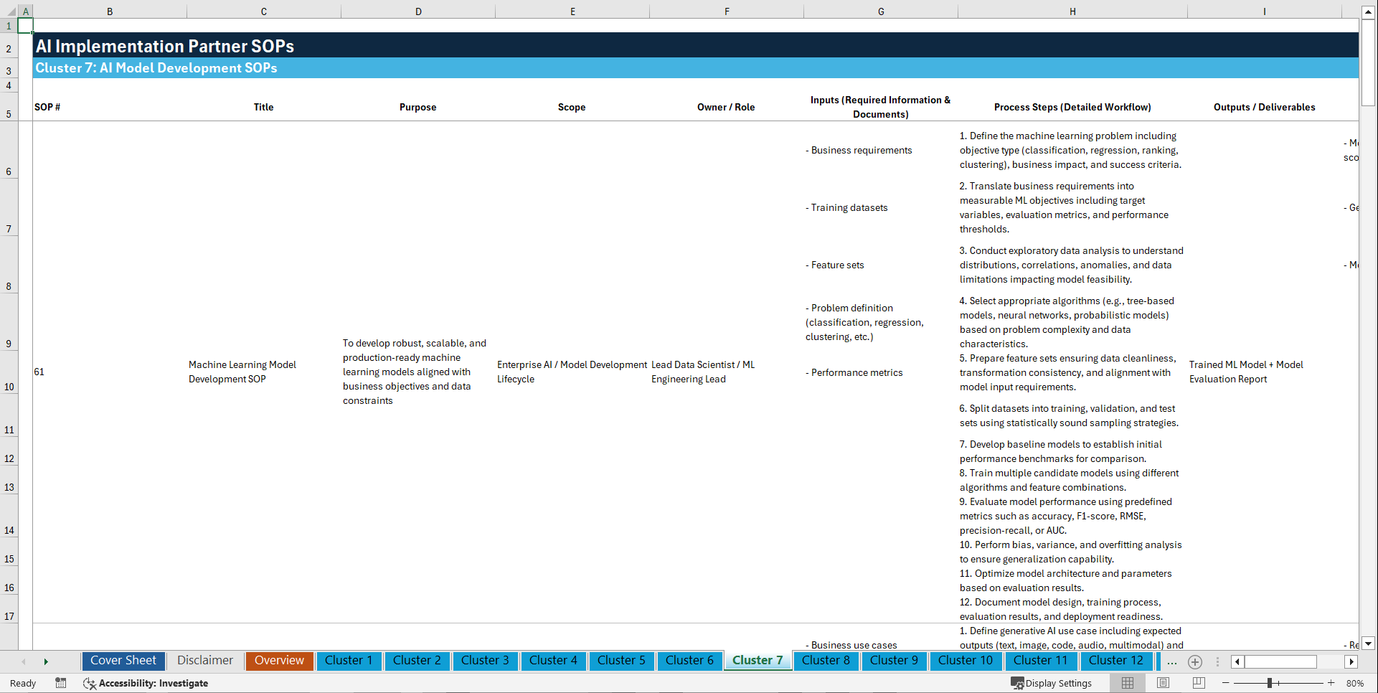Switch to Cluster 9 sheet
This screenshot has height=693, width=1378.
click(x=894, y=661)
